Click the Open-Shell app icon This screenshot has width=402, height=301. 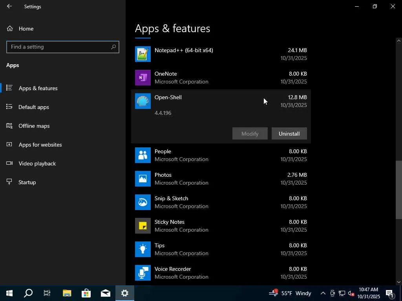click(143, 101)
